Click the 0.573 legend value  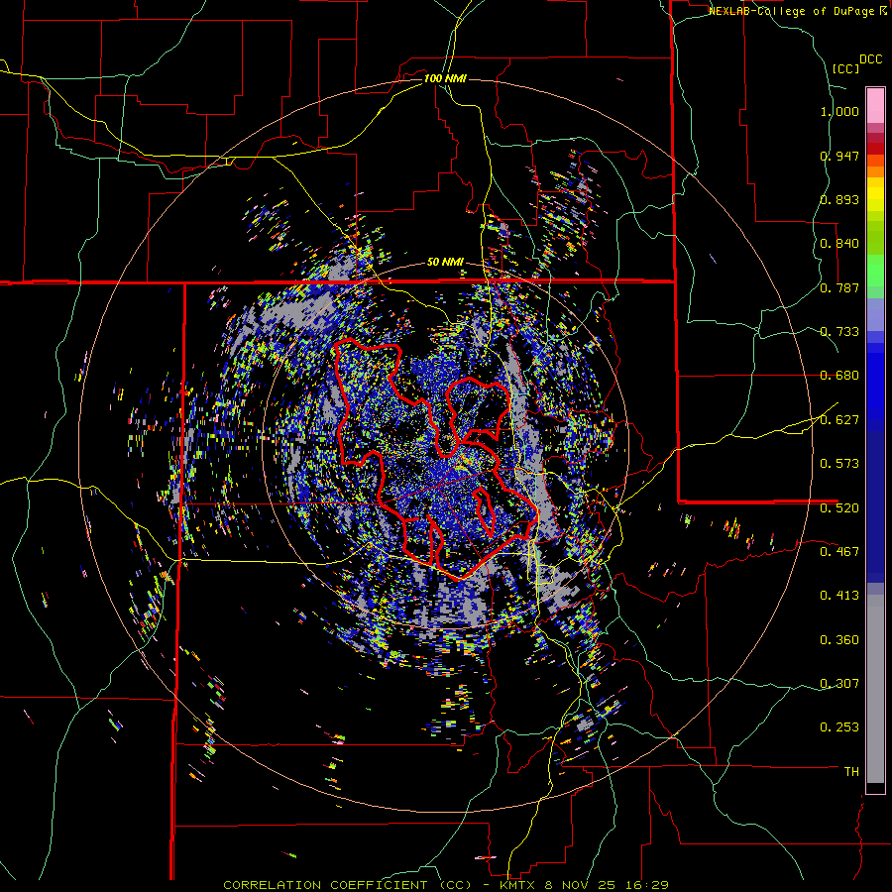pos(839,464)
